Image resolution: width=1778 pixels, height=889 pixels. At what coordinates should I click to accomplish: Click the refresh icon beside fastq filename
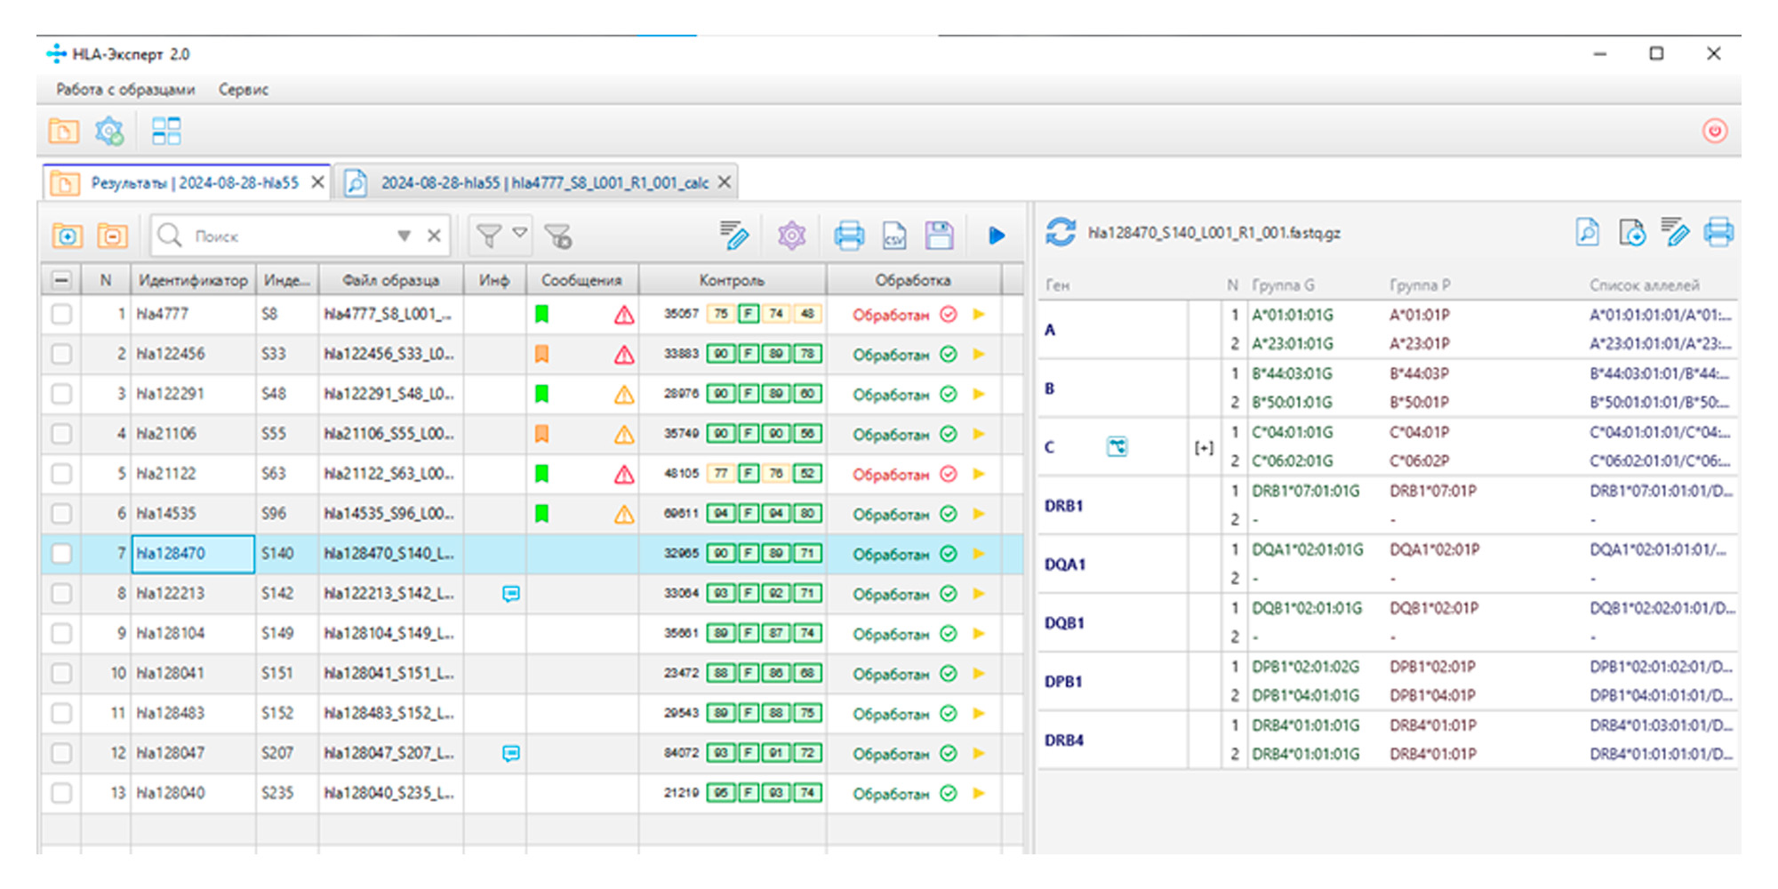point(1060,233)
